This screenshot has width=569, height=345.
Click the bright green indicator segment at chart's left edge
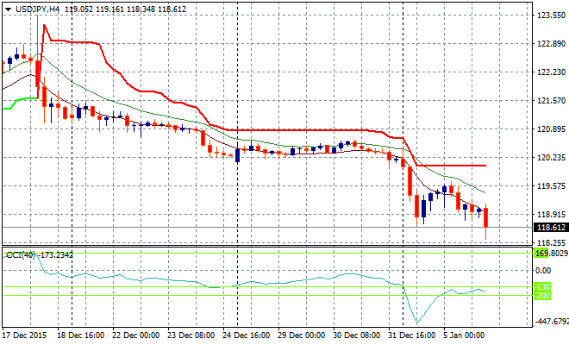(20, 102)
